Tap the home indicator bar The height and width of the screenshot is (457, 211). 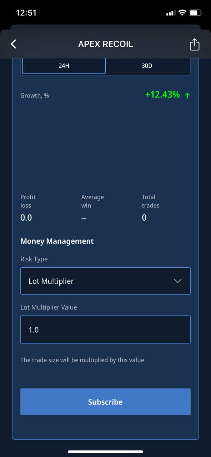pyautogui.click(x=105, y=452)
